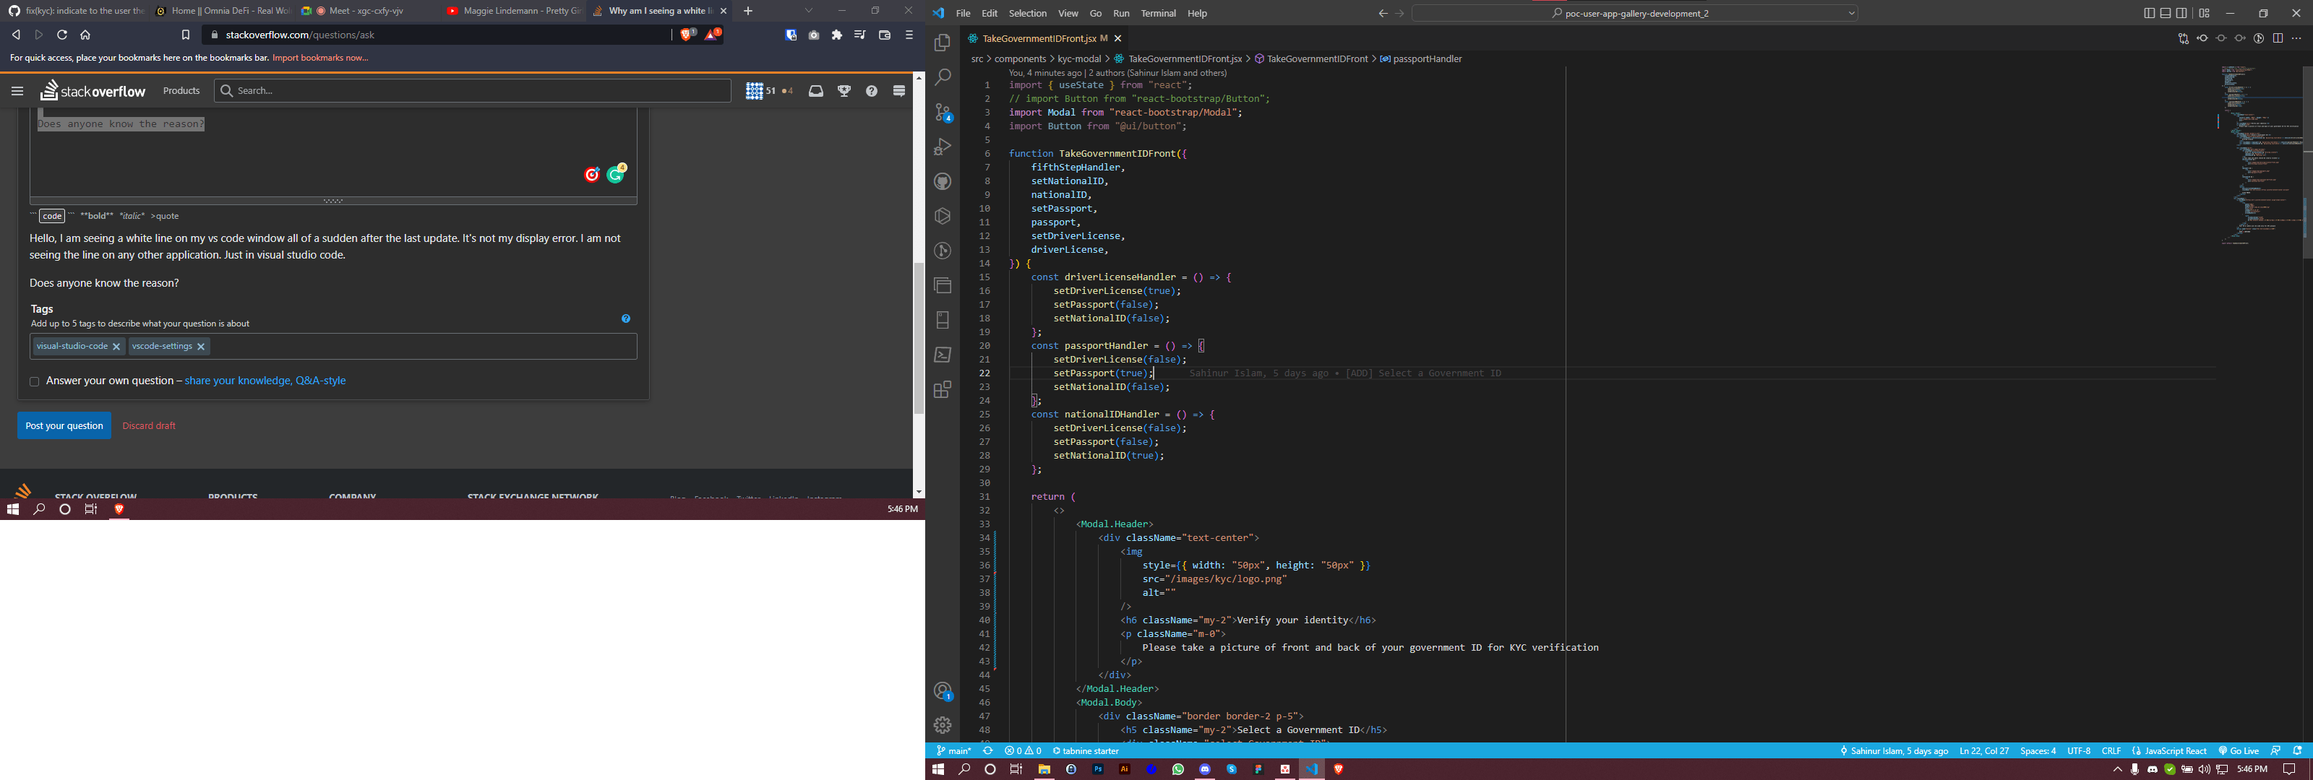This screenshot has height=780, width=2313.
Task: Click the Post your question button
Action: pos(64,425)
